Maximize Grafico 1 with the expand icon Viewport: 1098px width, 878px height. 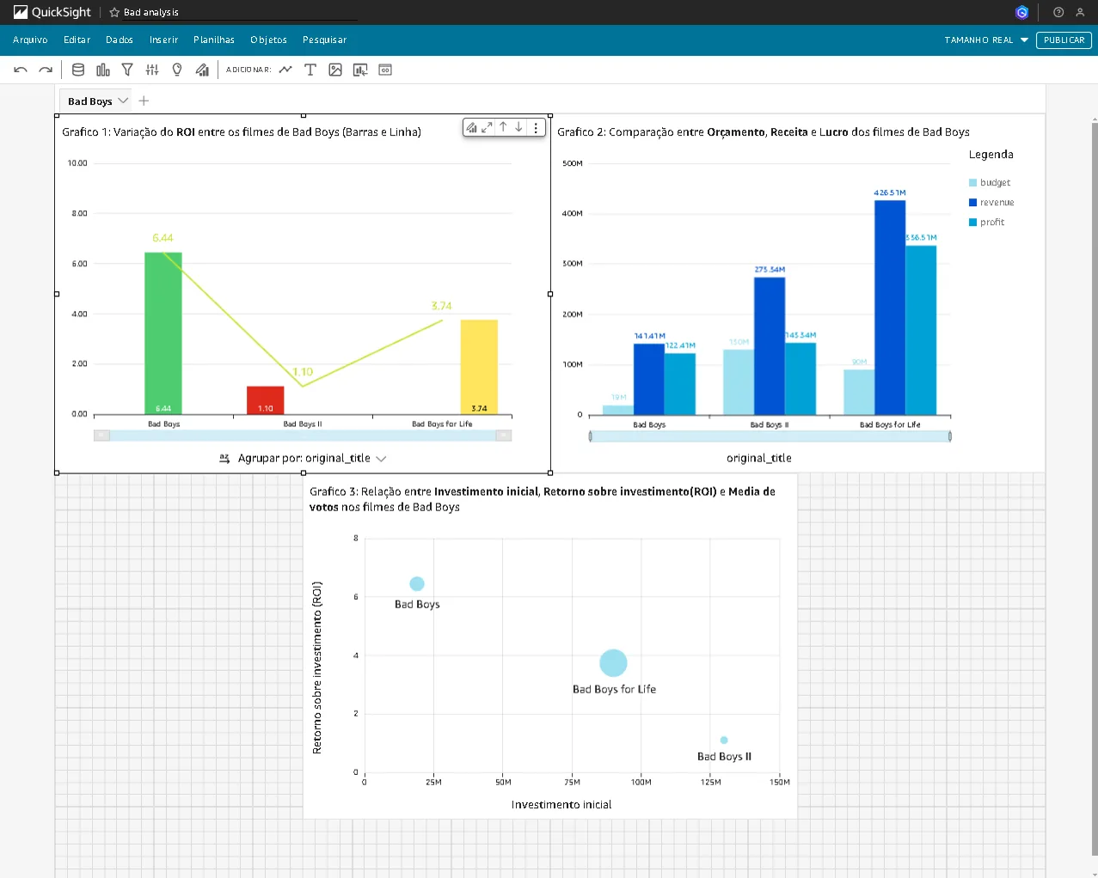[x=487, y=127]
